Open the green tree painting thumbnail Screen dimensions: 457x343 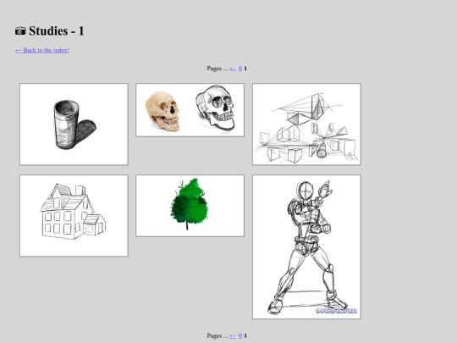(x=190, y=206)
